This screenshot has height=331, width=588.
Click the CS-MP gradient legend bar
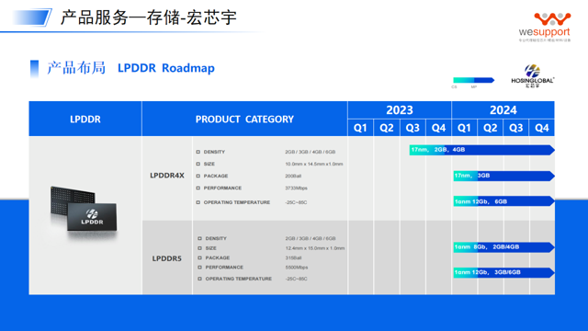pyautogui.click(x=474, y=80)
